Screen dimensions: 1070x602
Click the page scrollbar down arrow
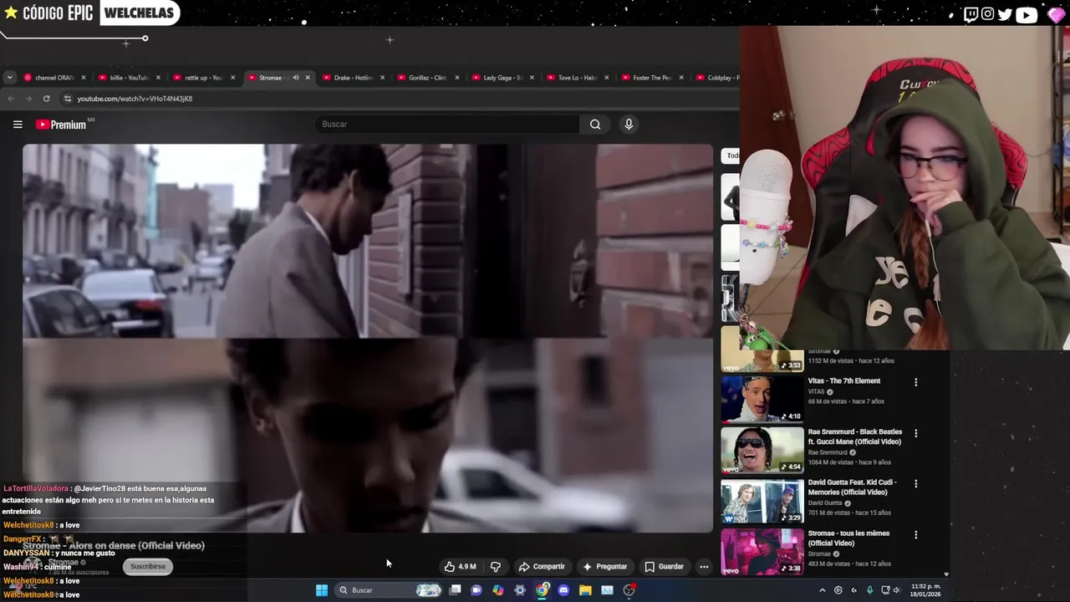point(946,574)
